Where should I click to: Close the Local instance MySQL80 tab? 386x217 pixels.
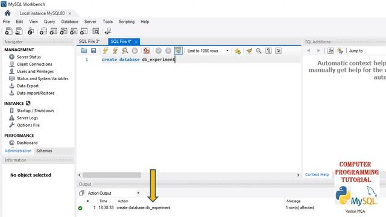pyautogui.click(x=70, y=13)
